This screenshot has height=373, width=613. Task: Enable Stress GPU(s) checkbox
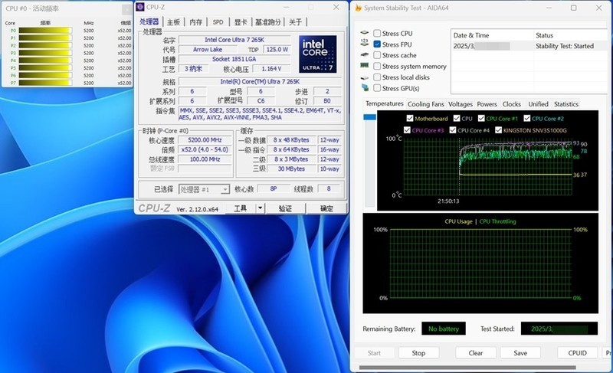click(x=377, y=88)
